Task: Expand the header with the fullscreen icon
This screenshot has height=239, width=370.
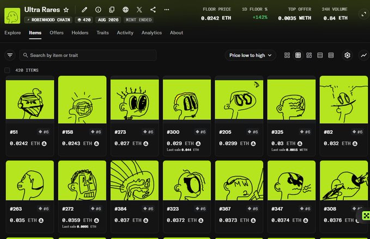Action: [364, 14]
